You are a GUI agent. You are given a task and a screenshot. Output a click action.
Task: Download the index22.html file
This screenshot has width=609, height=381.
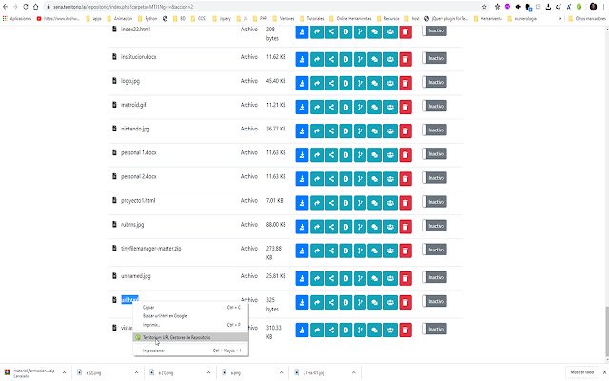[x=302, y=31]
